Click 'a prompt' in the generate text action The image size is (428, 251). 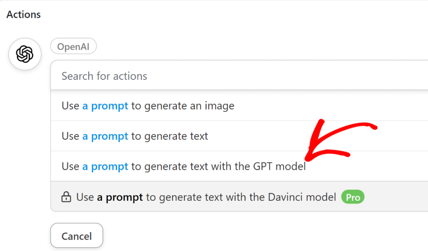click(105, 136)
